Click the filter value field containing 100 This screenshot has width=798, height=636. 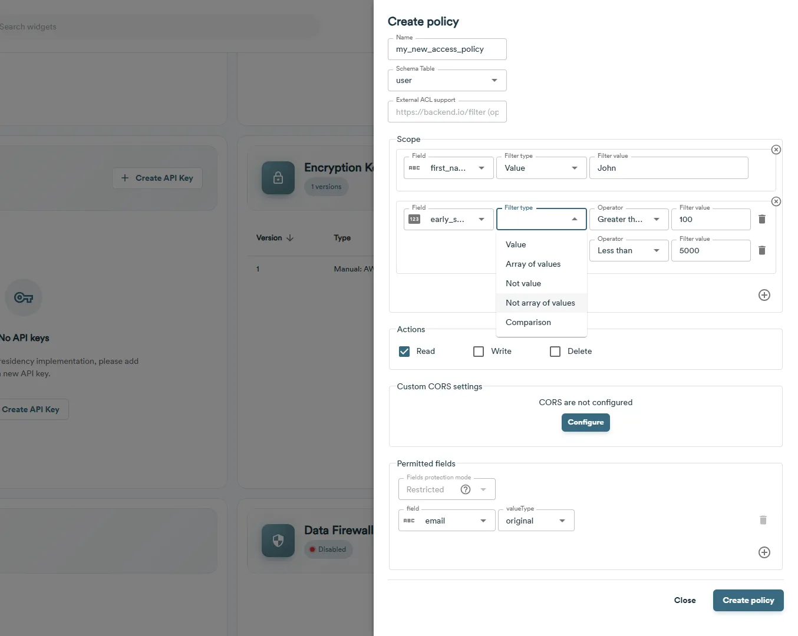(x=711, y=219)
